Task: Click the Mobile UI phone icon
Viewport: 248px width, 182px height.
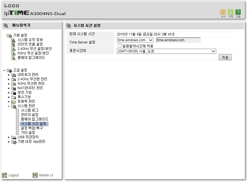Action: (35, 175)
